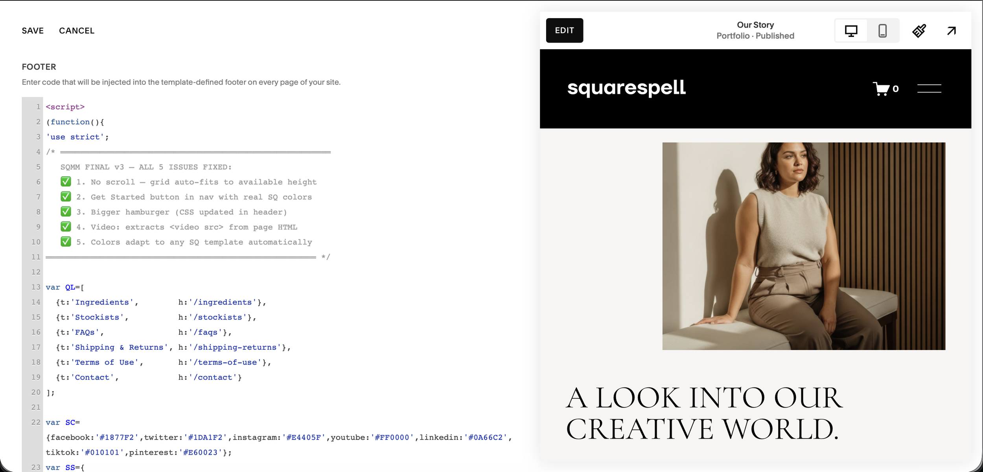The height and width of the screenshot is (472, 983).
Task: Click the FOOTER section heading
Action: coord(39,66)
